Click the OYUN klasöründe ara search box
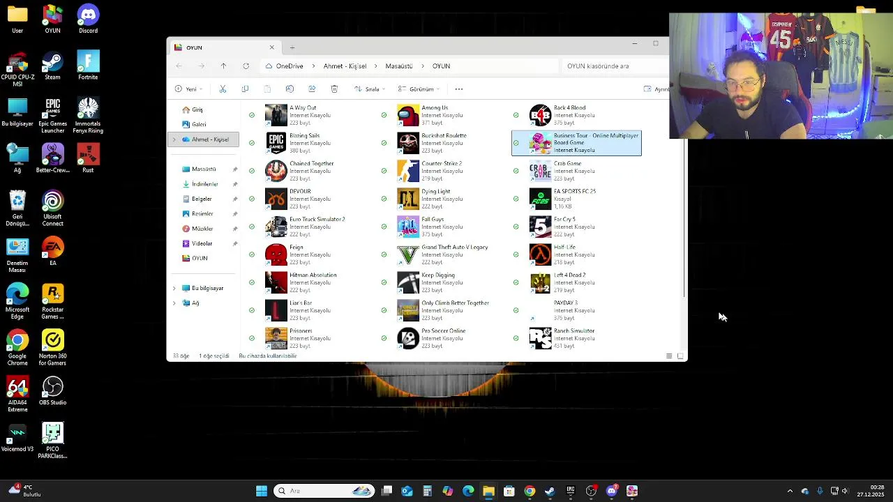Viewport: 893px width, 502px height. pos(615,66)
